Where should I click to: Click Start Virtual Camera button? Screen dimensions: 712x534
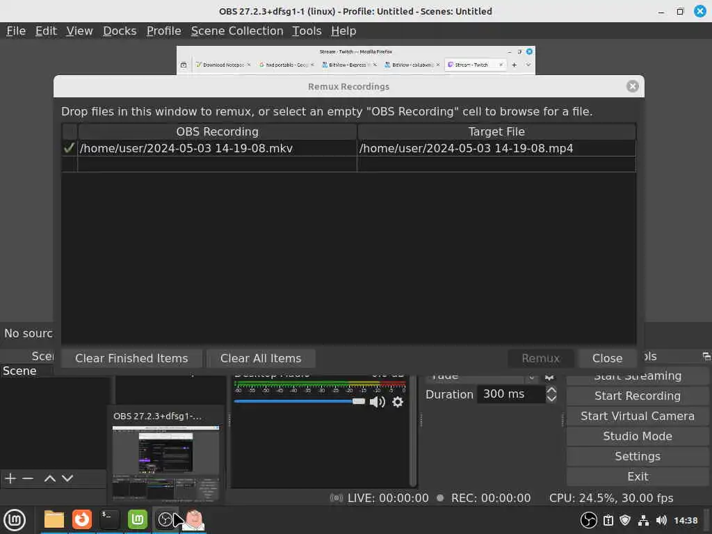tap(637, 416)
